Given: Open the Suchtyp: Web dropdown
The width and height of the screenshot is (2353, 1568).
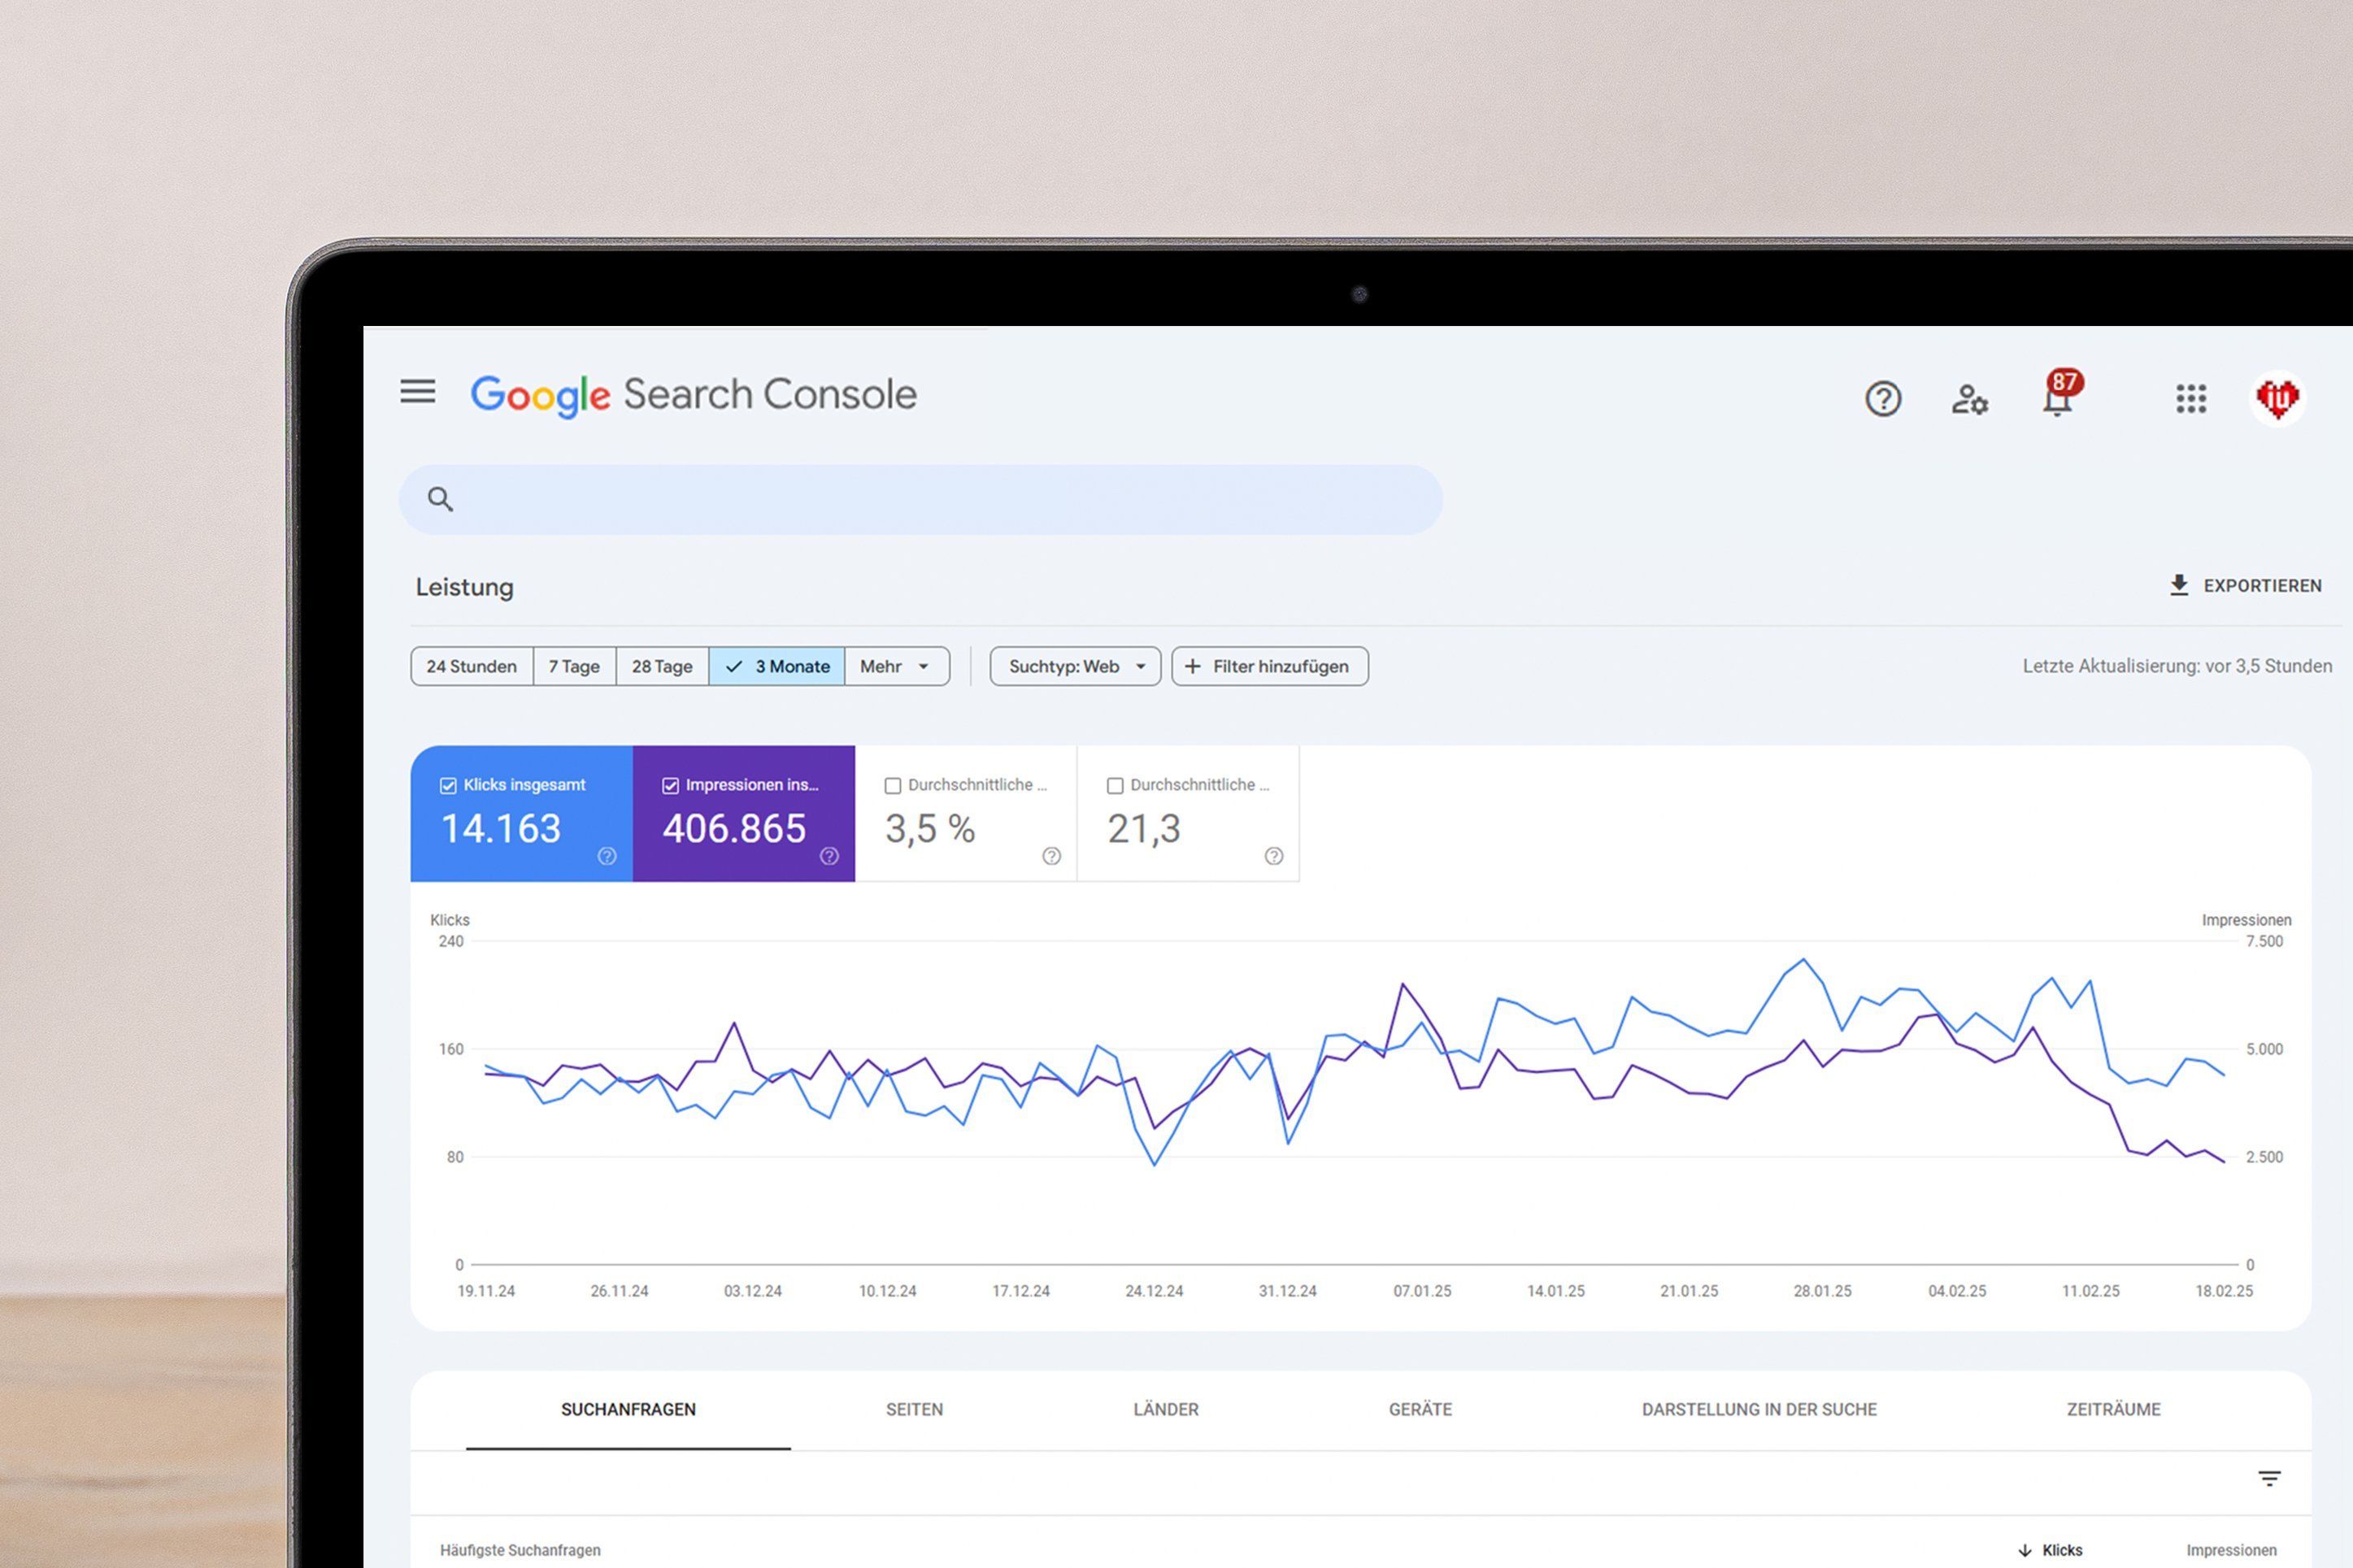Looking at the screenshot, I should (x=1075, y=666).
